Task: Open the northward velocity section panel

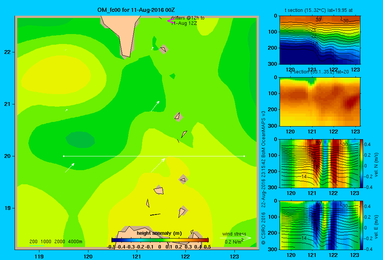Action: tap(320, 163)
